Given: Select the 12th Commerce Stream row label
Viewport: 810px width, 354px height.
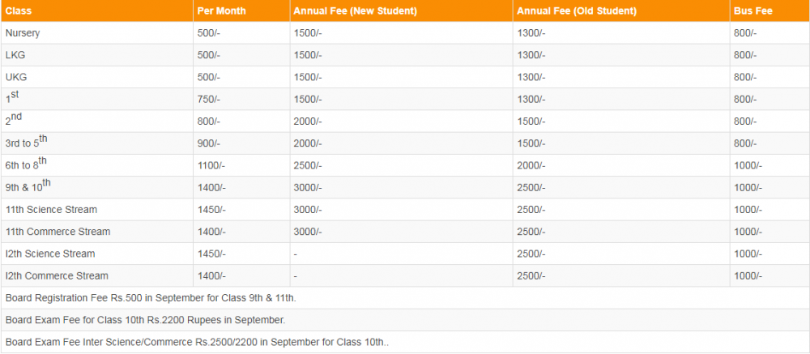Looking at the screenshot, I should 56,276.
